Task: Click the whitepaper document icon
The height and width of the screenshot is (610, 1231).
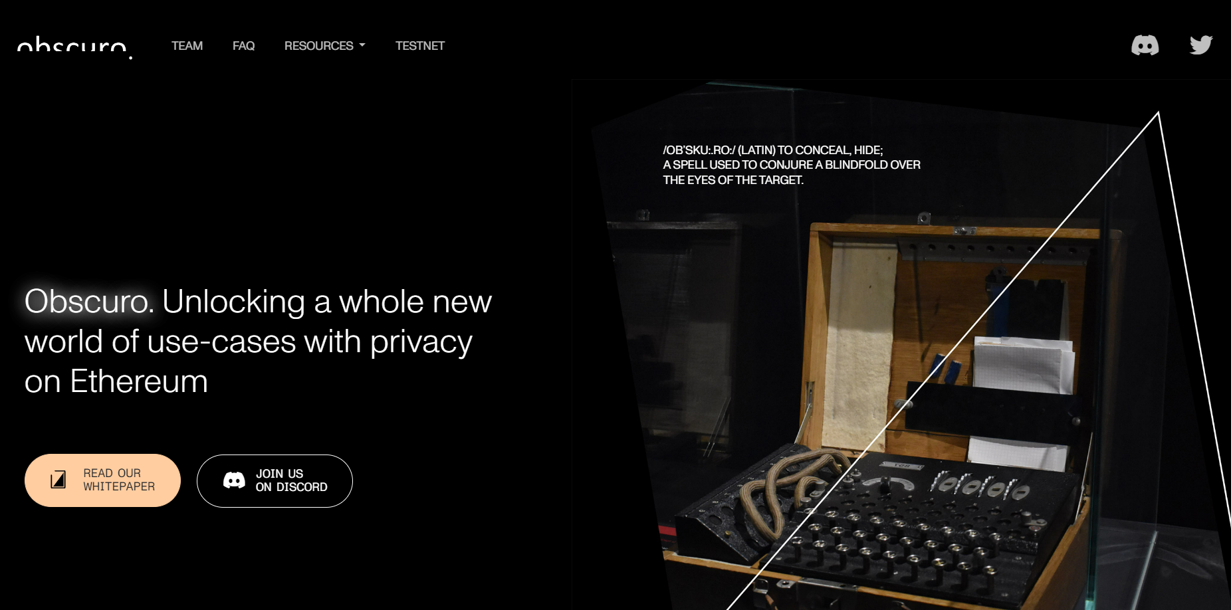Action: (58, 480)
